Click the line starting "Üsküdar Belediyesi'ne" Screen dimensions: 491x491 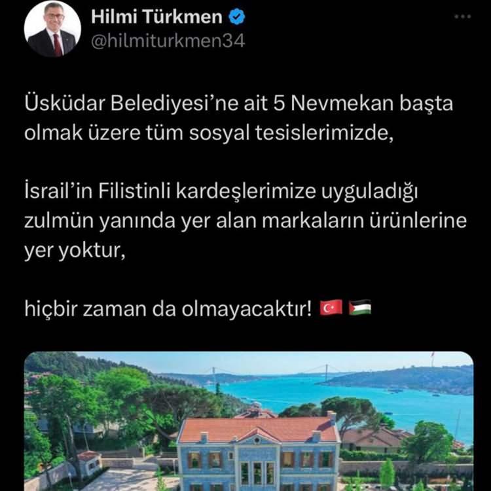point(238,103)
